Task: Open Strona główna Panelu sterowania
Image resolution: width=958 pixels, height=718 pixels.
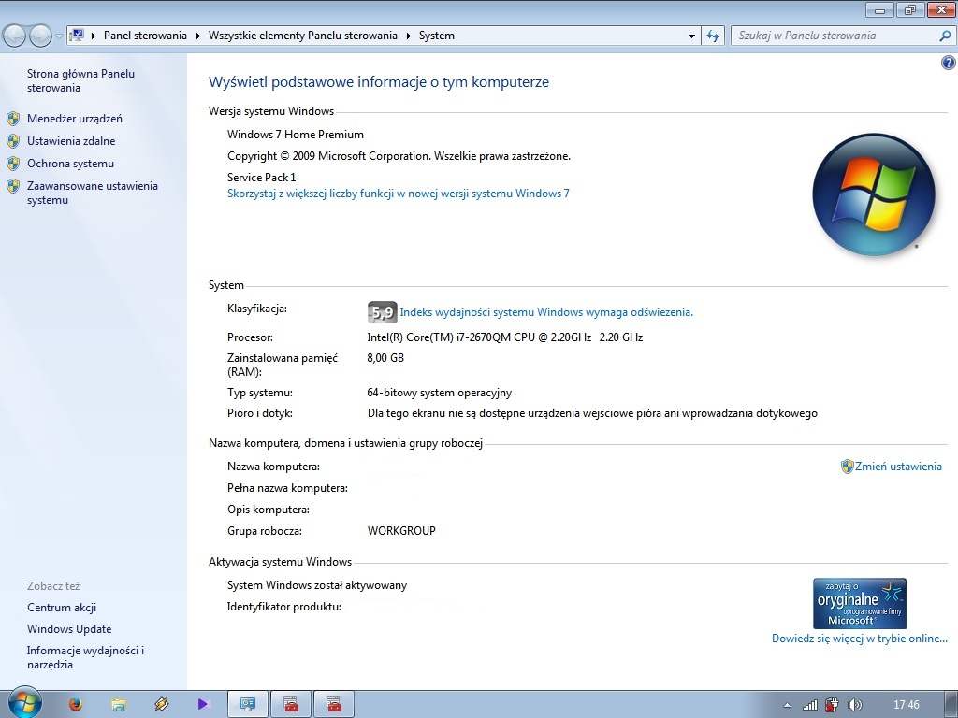Action: pos(80,80)
